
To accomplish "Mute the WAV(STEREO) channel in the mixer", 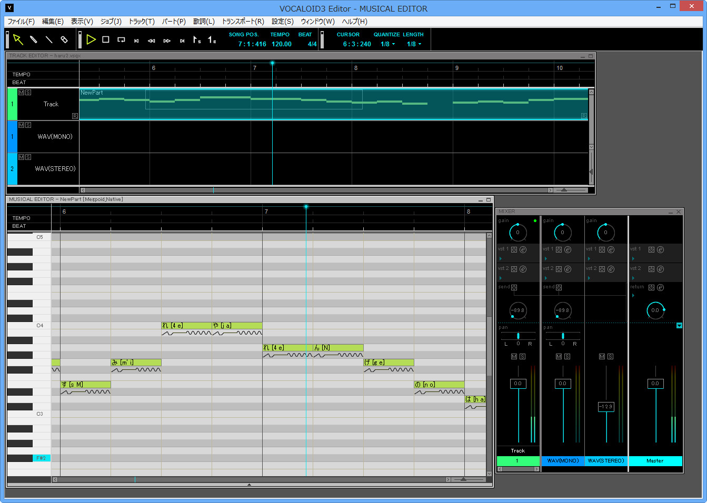I will [x=602, y=356].
